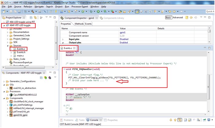Switch to the Events tab in inspector
The height and width of the screenshot is (128, 215).
(88, 24)
